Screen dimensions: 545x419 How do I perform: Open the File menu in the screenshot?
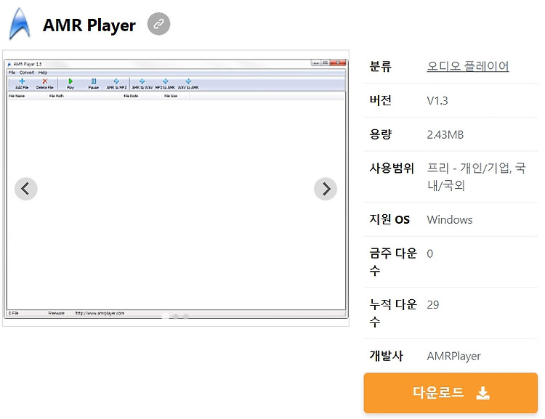[12, 73]
